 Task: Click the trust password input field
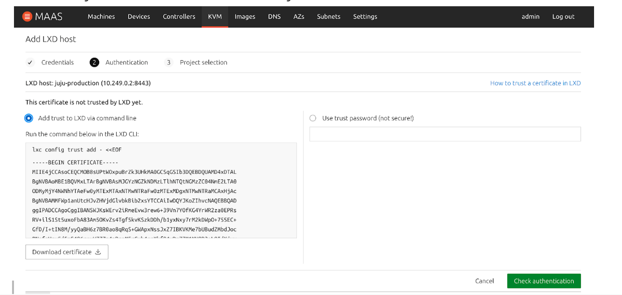pos(445,134)
